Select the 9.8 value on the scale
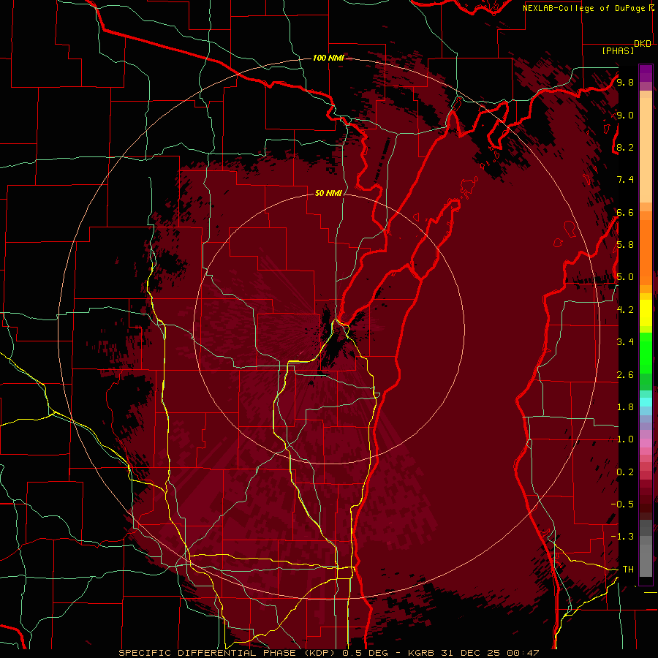 (625, 83)
